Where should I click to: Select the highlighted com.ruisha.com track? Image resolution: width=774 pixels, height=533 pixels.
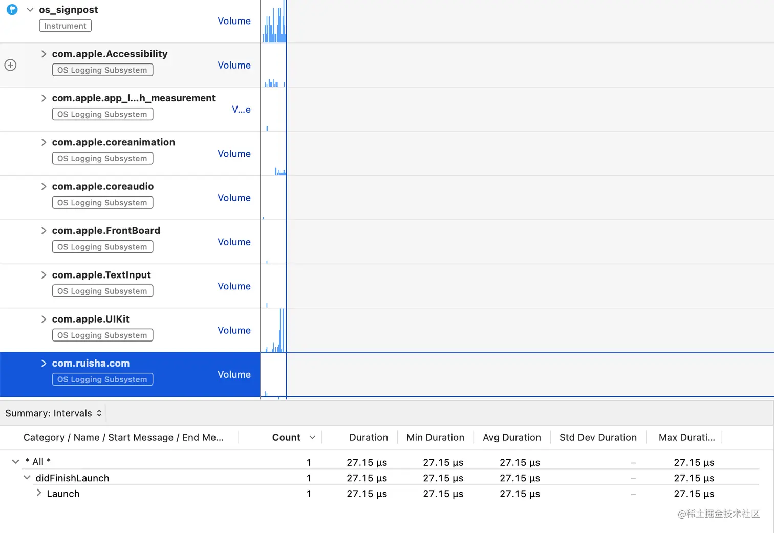(x=91, y=363)
